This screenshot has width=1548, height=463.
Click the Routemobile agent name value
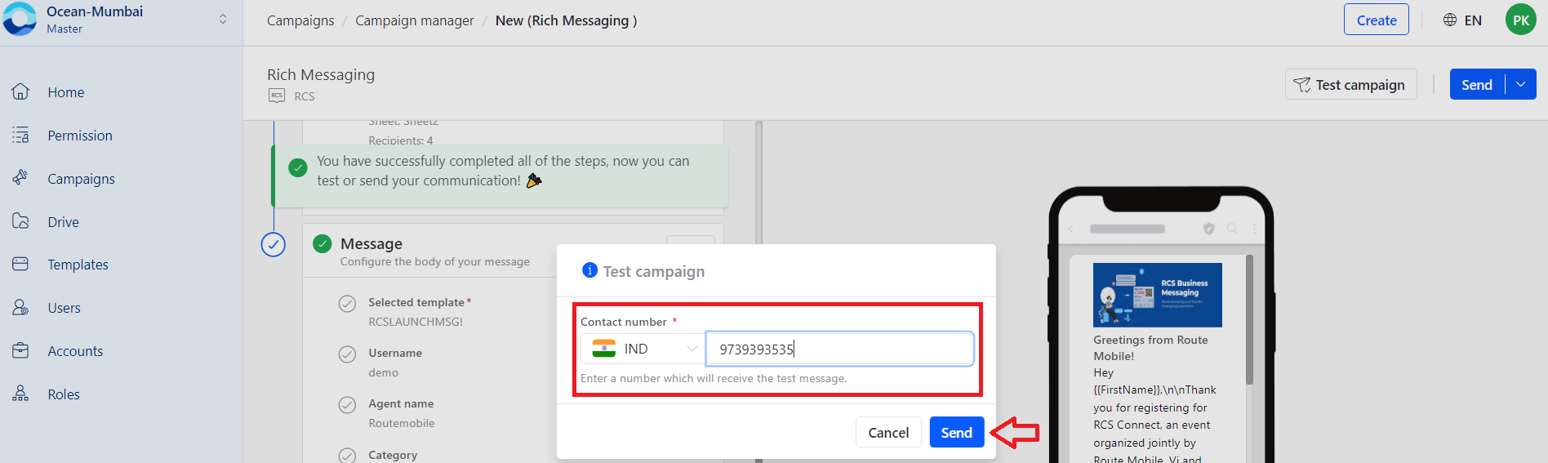[x=402, y=423]
